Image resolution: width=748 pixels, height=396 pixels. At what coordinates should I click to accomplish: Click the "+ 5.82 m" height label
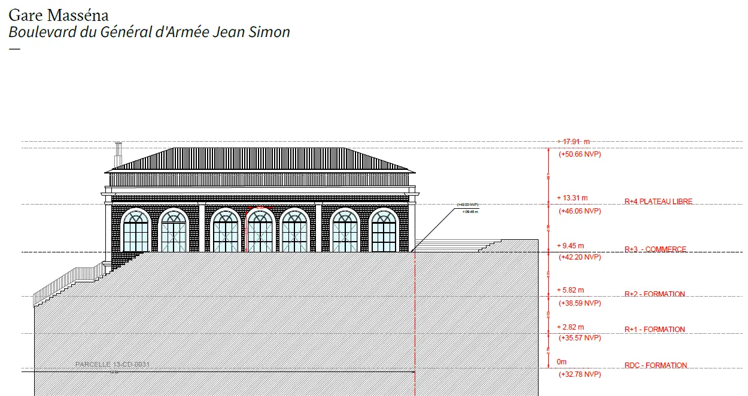[570, 290]
